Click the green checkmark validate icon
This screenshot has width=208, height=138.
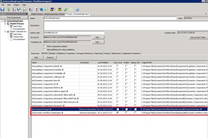pyautogui.click(x=66, y=9)
